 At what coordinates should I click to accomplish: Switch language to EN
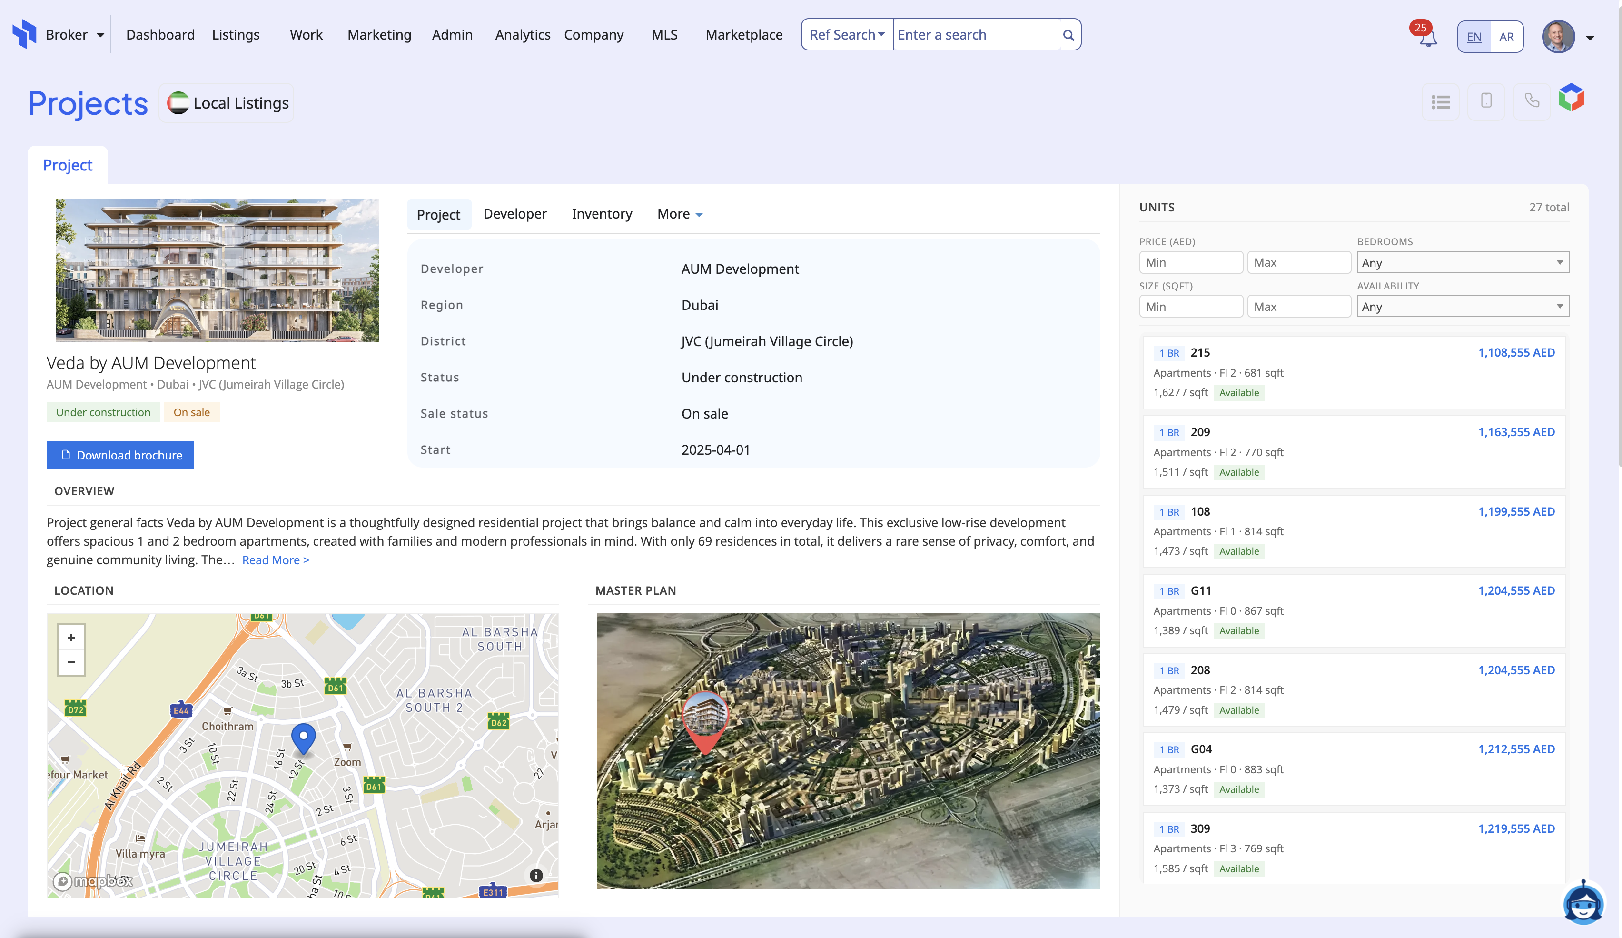coord(1474,37)
